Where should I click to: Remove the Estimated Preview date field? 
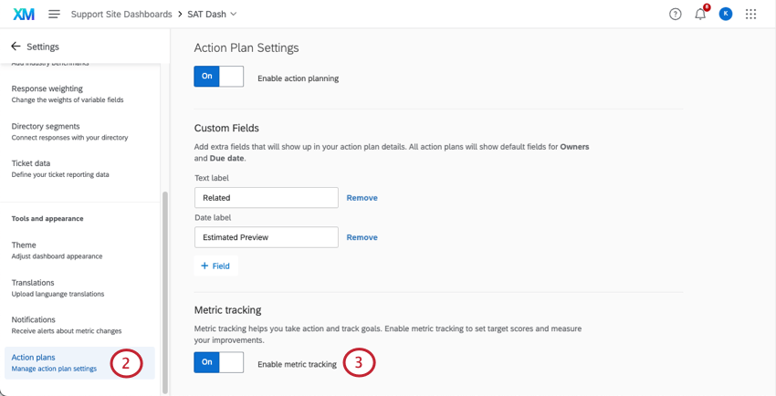[x=362, y=237]
